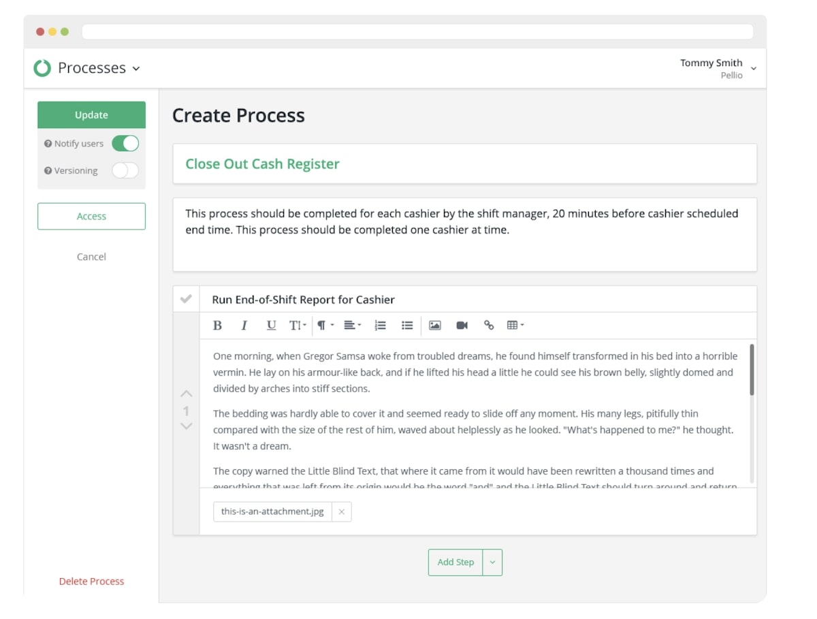Viewport: 817px width, 619px height.
Task: Open the text alignment menu
Action: tap(352, 326)
